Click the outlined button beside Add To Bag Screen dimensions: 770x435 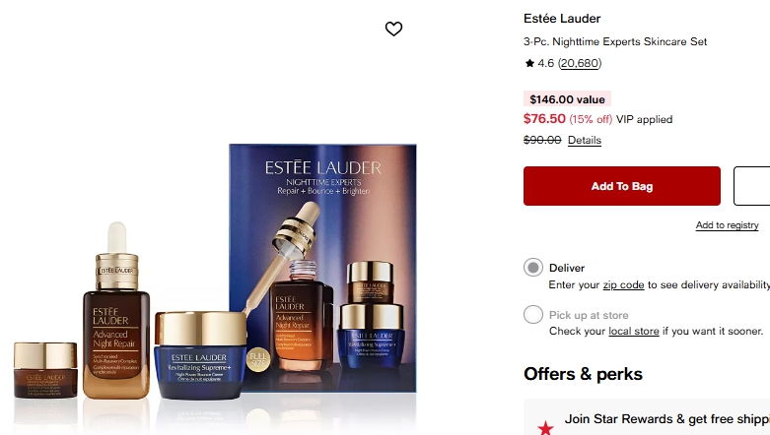[752, 186]
